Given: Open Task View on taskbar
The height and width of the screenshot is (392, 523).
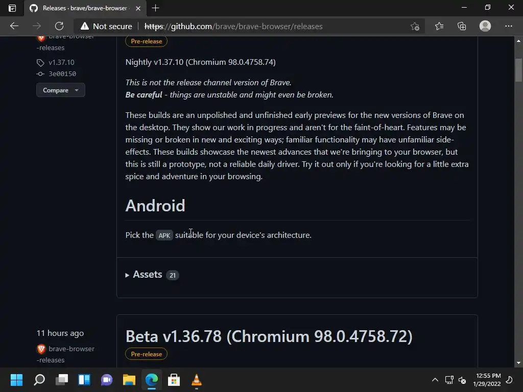Looking at the screenshot, I should [62, 380].
